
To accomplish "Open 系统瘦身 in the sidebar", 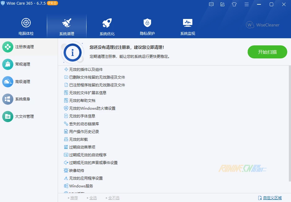I will click(x=22, y=99).
